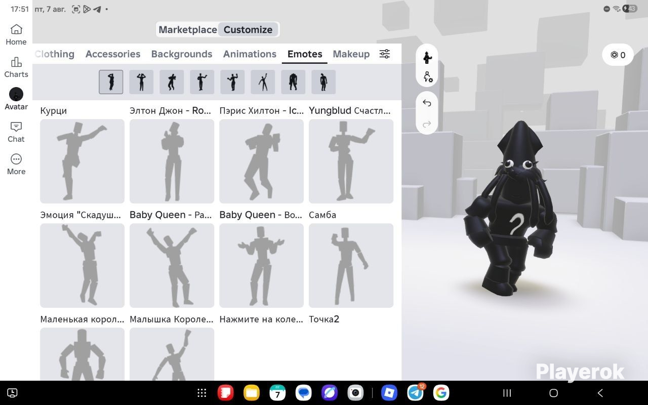Open the Animations tab
This screenshot has width=648, height=405.
click(x=250, y=54)
